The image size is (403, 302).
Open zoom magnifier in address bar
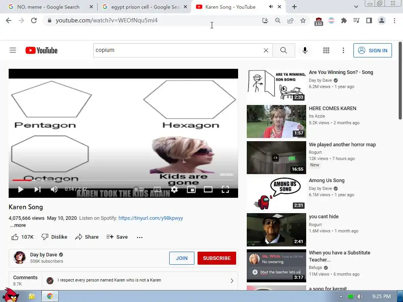click(277, 20)
